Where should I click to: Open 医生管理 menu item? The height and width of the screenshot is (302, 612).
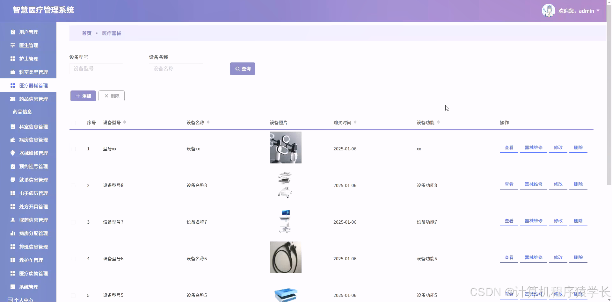tap(28, 45)
